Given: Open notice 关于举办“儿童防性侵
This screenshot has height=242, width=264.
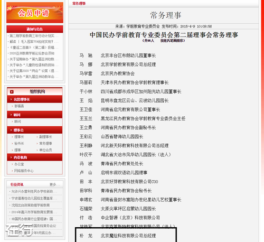Looking at the screenshot, I should [34, 65].
